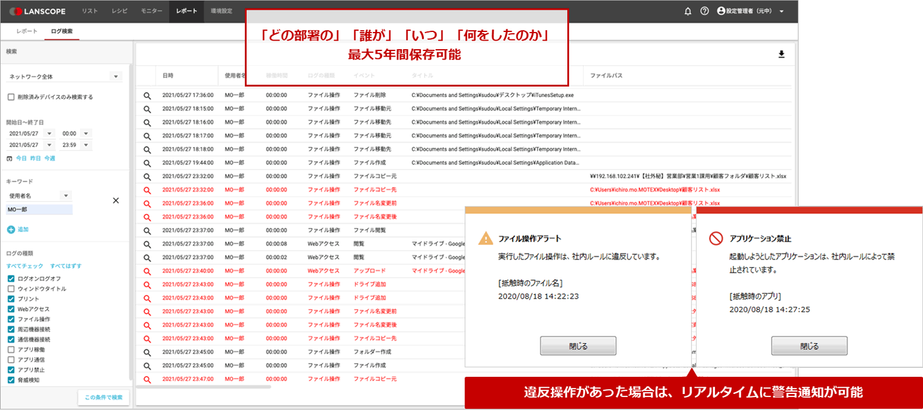The image size is (923, 410).
Task: Open details magnifier for 18:16:00 row
Action: (x=147, y=122)
